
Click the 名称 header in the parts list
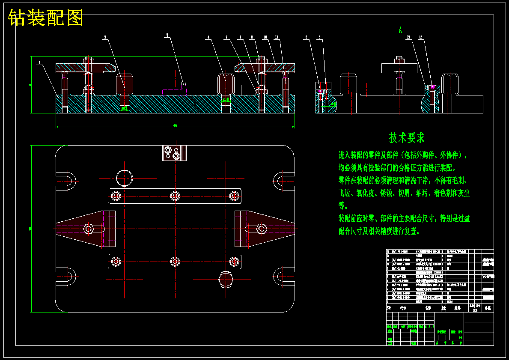click(x=429, y=308)
